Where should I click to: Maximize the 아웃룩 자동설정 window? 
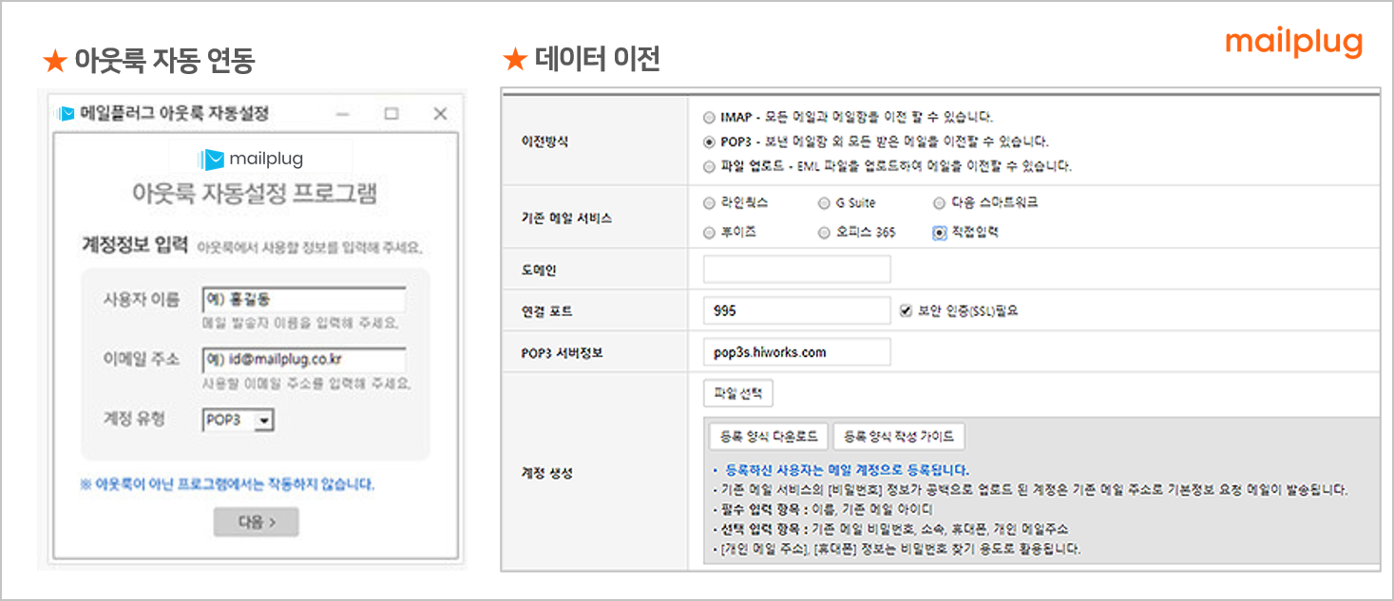point(391,114)
